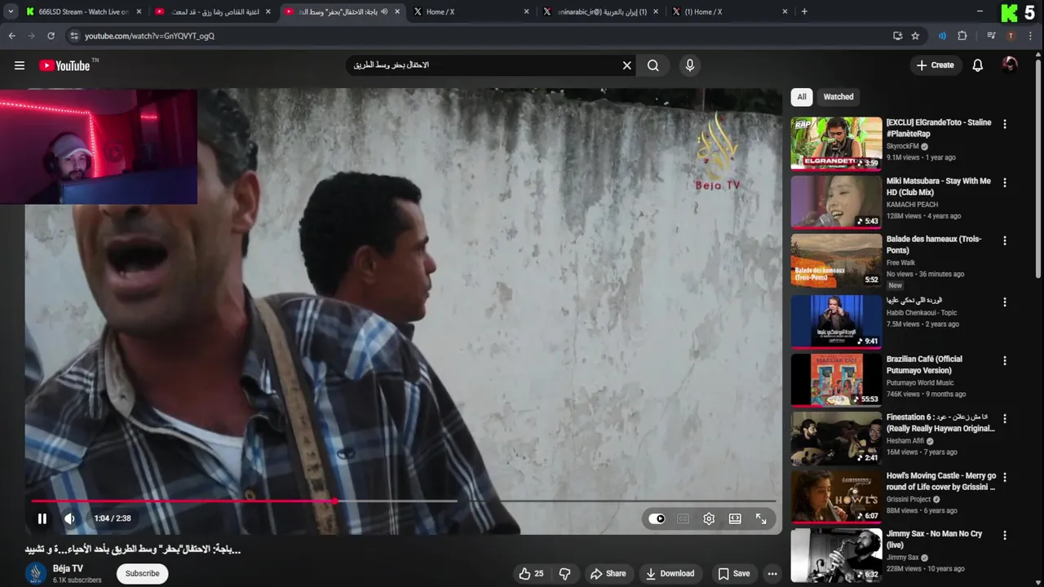Switch to theater mode
Screen dimensions: 1044x587
pyautogui.click(x=735, y=519)
